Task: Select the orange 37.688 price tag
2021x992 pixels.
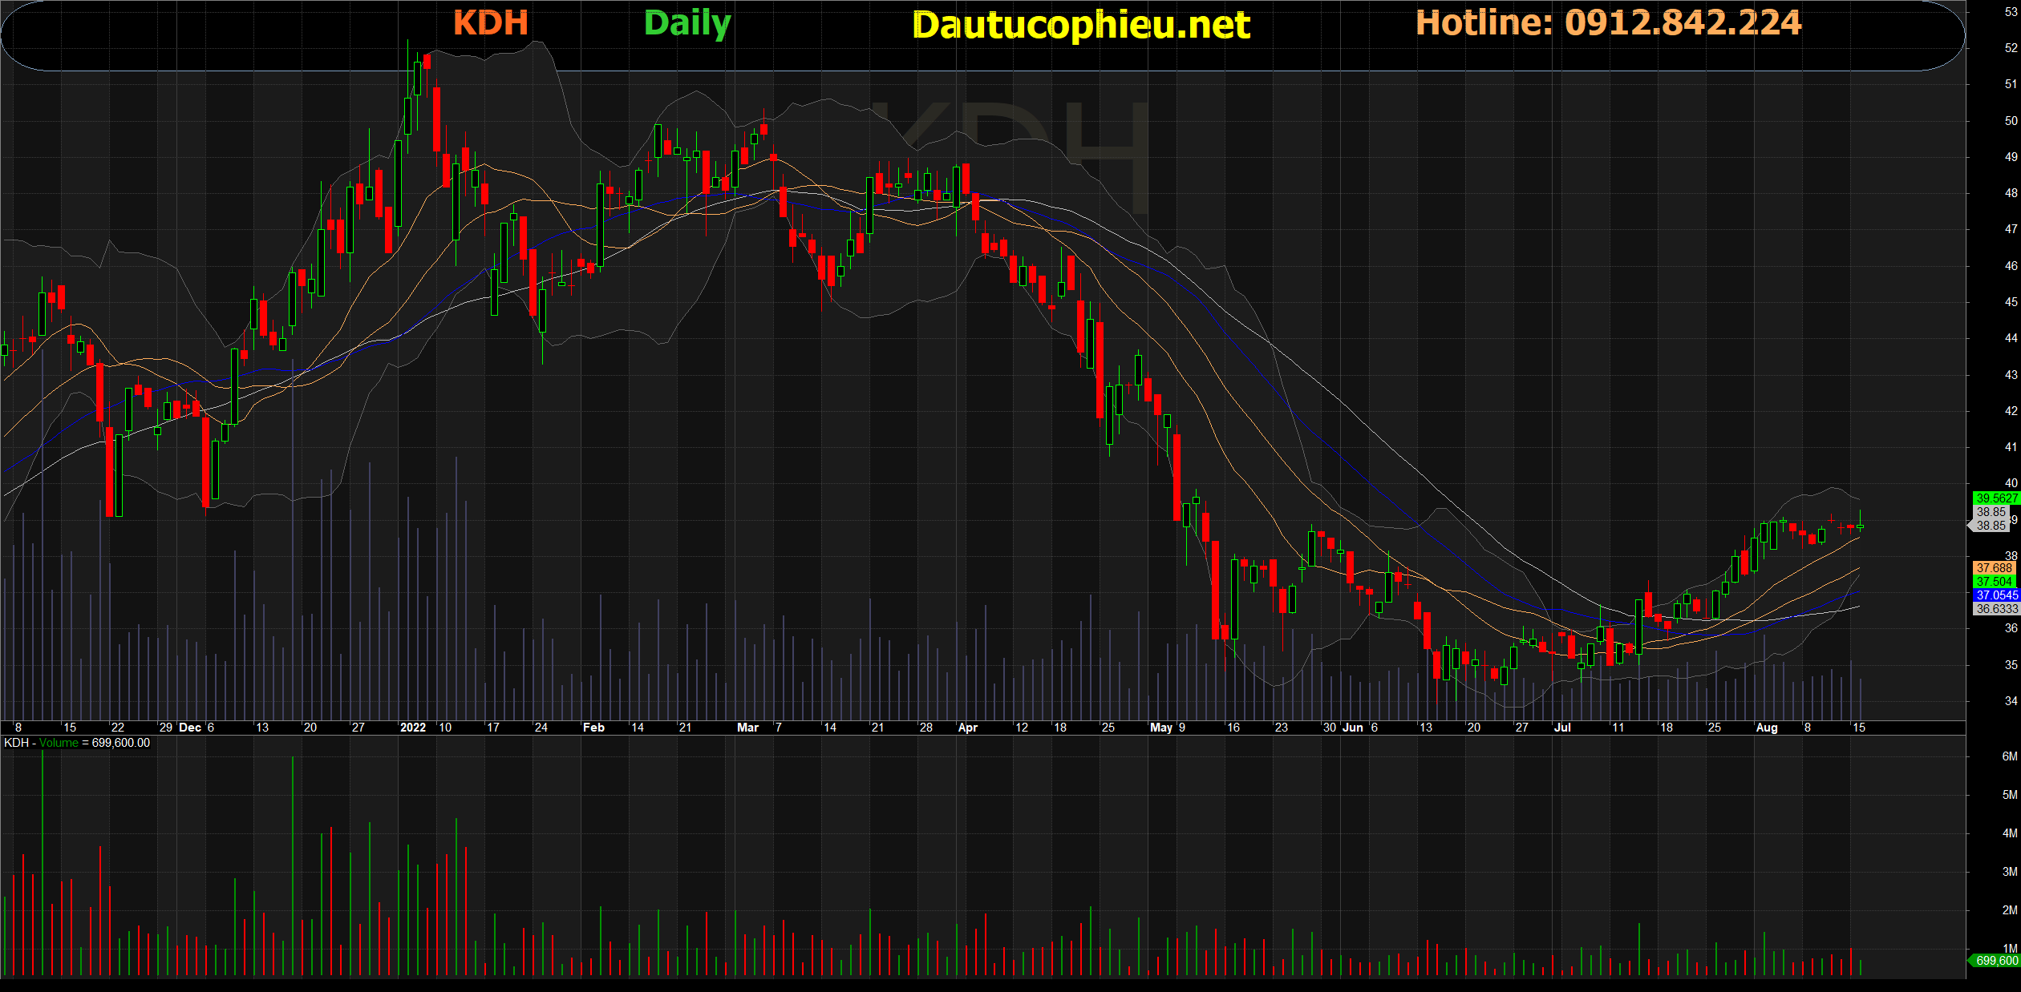Action: coord(1994,568)
